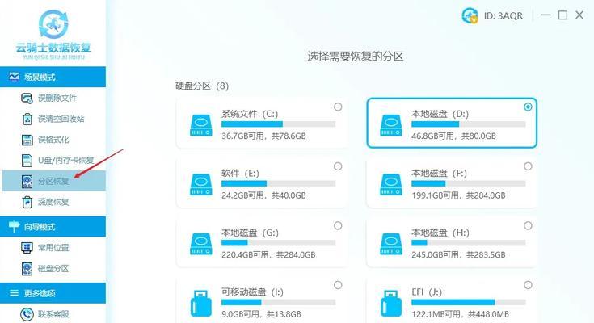
Task: Click the EFI (J:) usage bar
Action: 469,302
